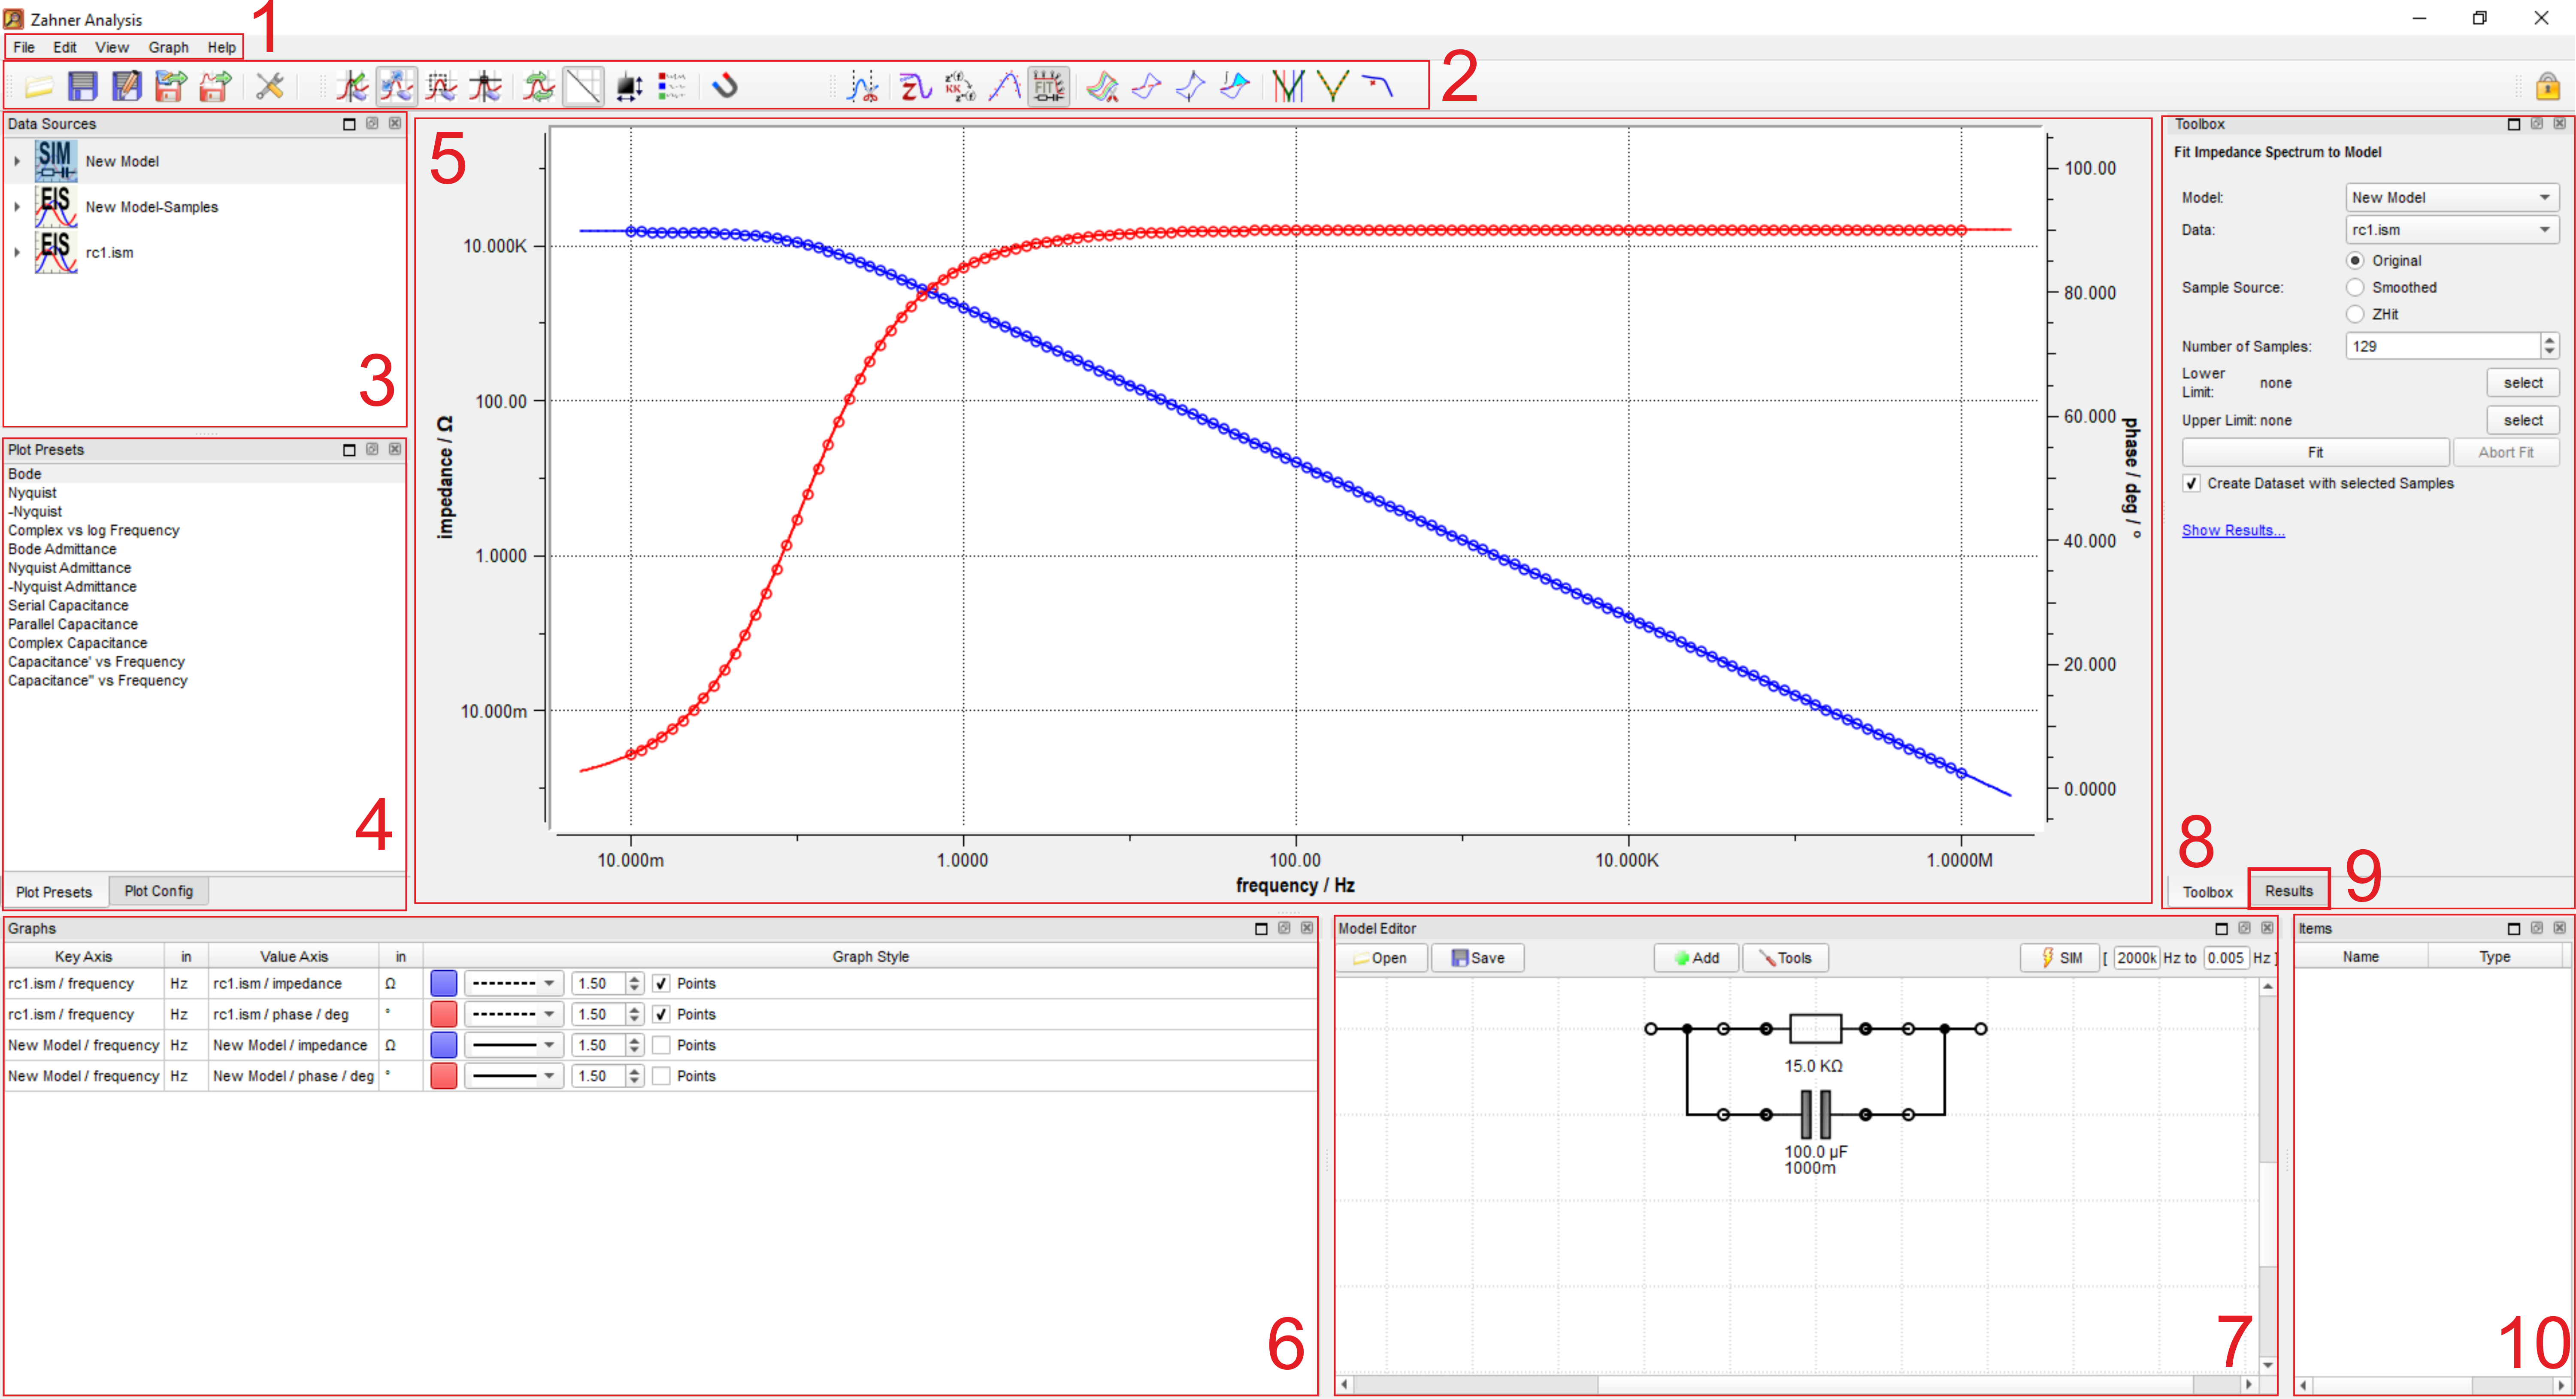Toggle the graph legend icon
The width and height of the screenshot is (2576, 1399).
click(672, 86)
